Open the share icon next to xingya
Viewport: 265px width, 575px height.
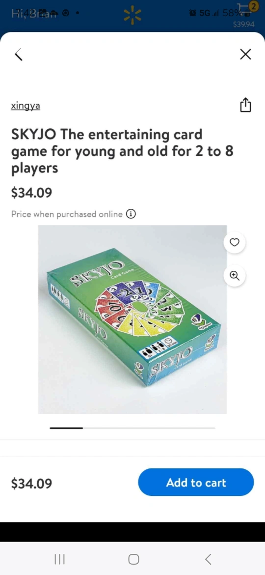[x=245, y=105]
